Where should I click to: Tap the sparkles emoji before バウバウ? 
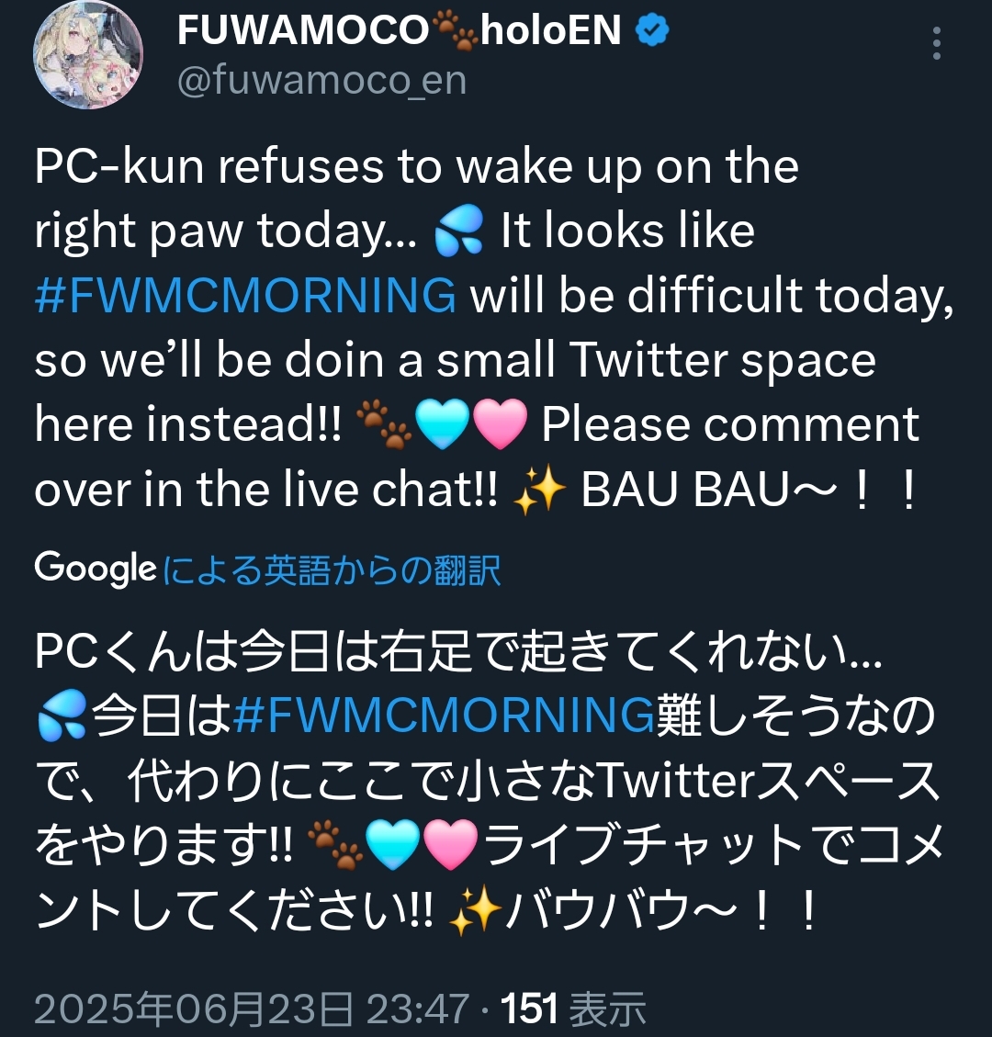pyautogui.click(x=476, y=910)
